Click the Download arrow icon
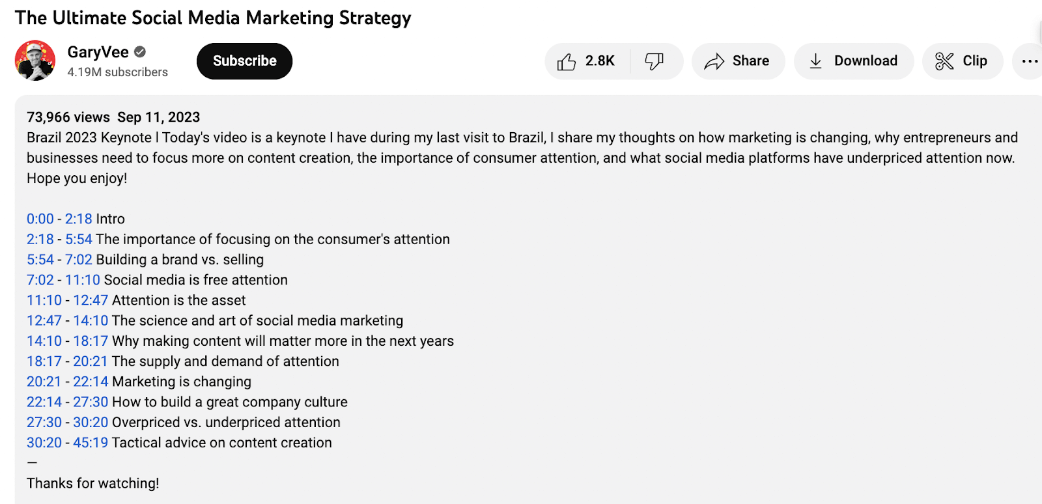The height and width of the screenshot is (504, 1042). [815, 61]
